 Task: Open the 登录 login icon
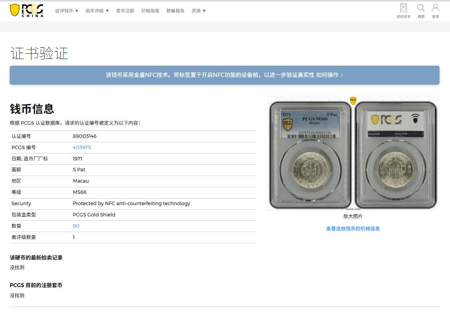click(x=435, y=11)
